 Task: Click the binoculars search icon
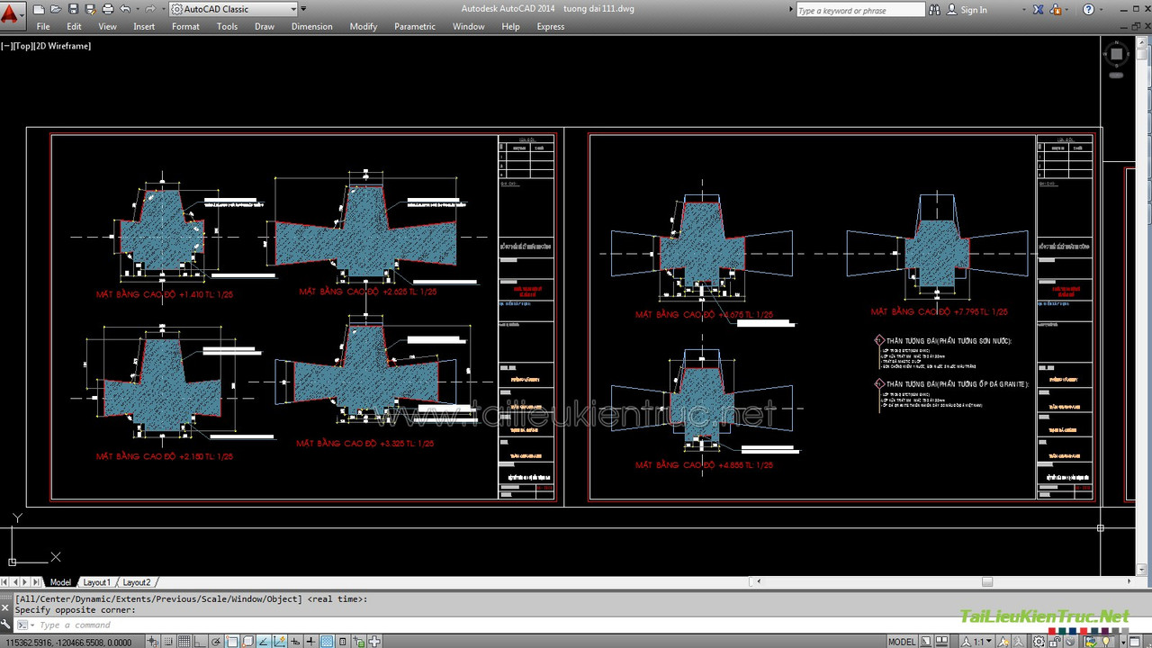pos(934,10)
